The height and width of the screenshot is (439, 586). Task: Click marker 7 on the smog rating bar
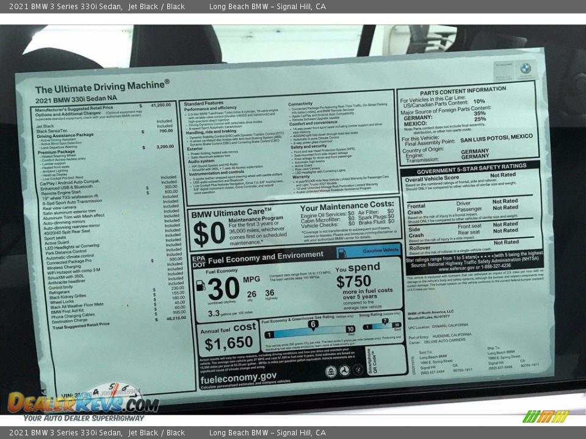point(385,321)
